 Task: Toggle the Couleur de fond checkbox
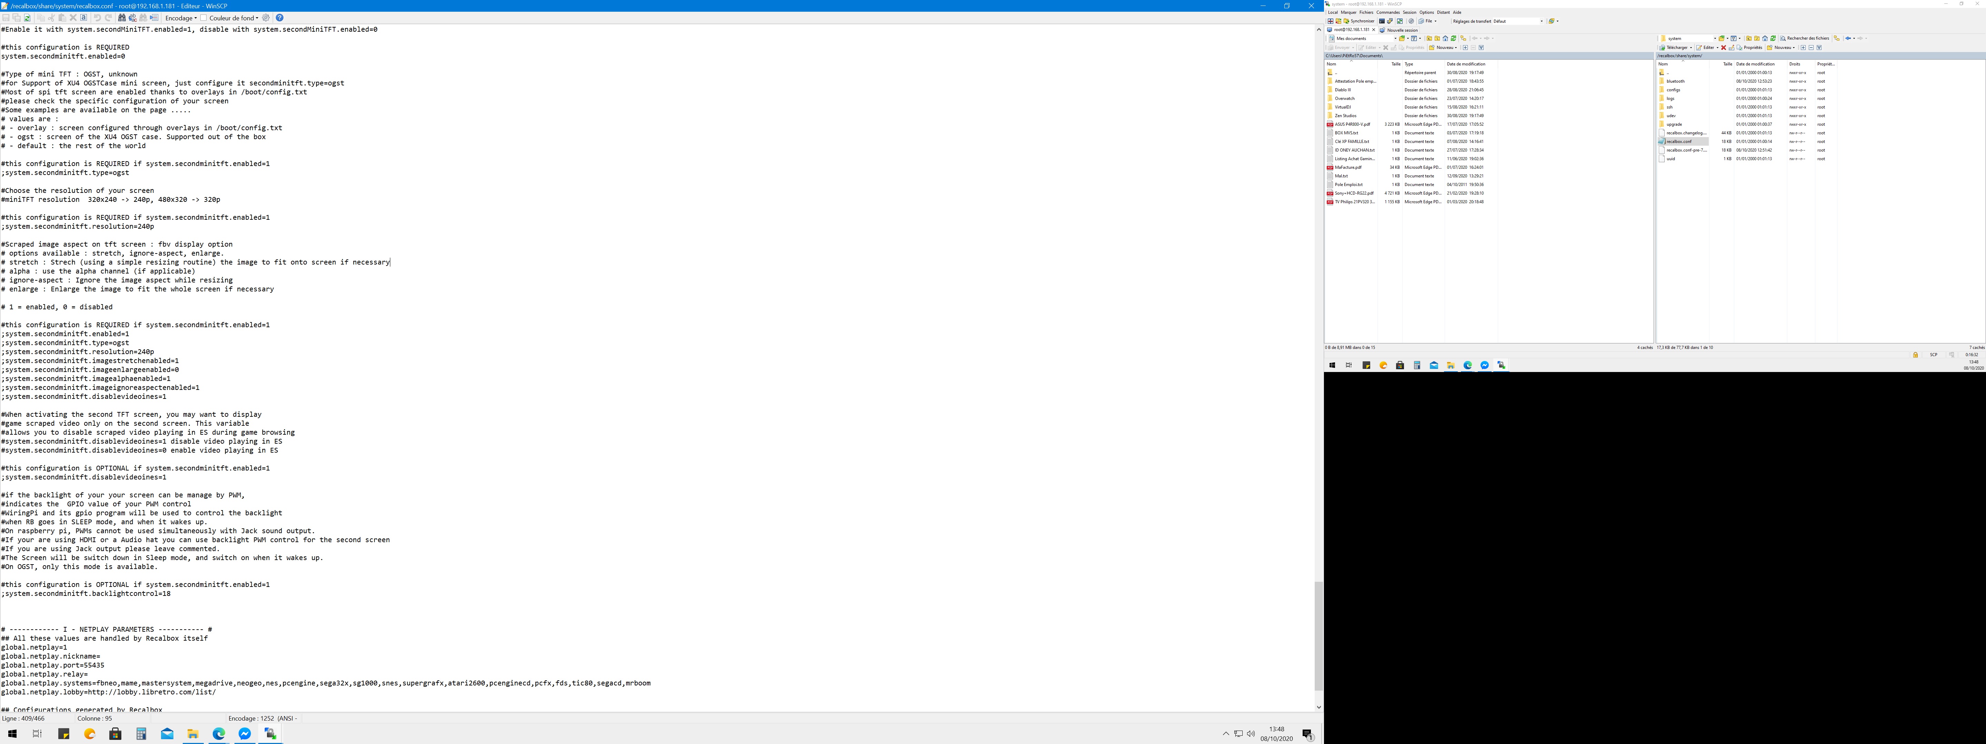click(203, 18)
